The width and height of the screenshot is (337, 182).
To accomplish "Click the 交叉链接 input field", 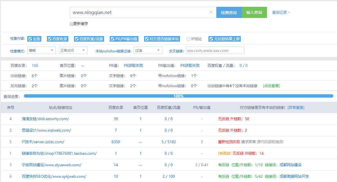I will 215,51.
